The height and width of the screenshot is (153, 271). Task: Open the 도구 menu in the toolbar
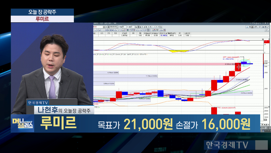pos(260,27)
